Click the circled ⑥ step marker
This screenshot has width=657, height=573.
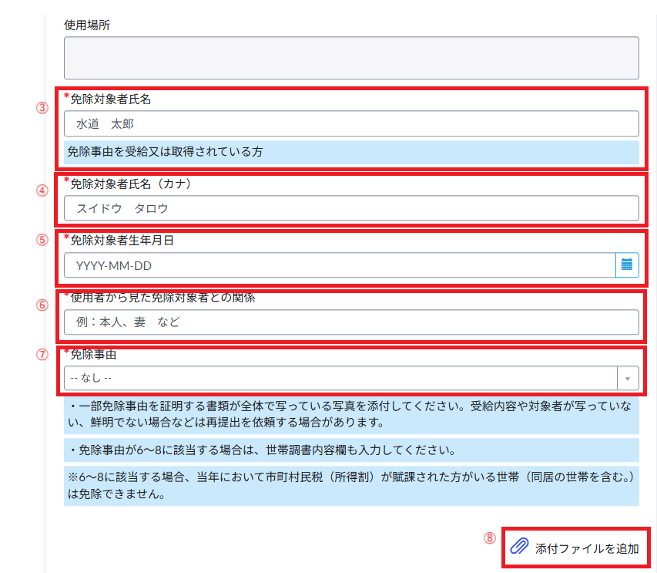43,305
